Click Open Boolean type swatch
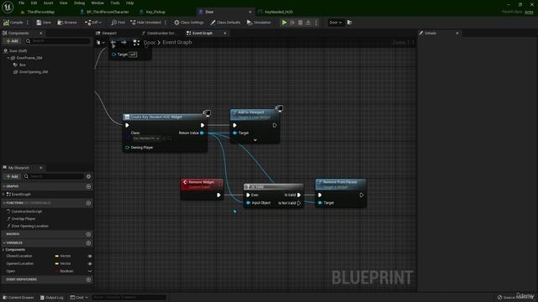The height and width of the screenshot is (302, 538). pos(56,271)
